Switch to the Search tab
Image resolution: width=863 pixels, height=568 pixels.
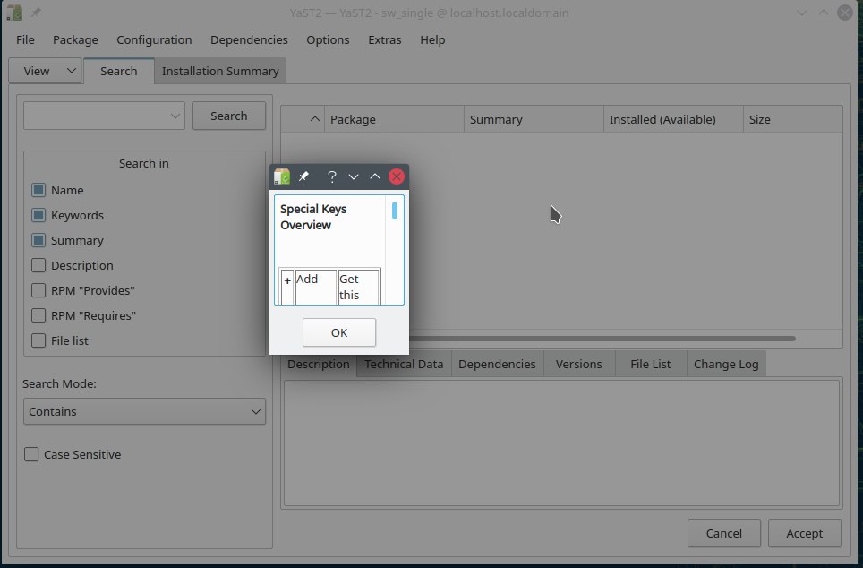click(x=119, y=71)
